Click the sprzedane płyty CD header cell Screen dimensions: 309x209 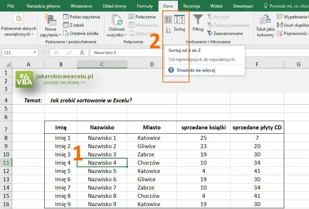tap(257, 127)
